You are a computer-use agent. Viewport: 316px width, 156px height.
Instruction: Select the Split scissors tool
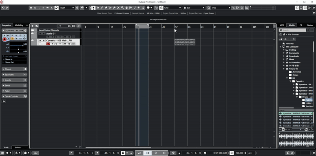110,8
